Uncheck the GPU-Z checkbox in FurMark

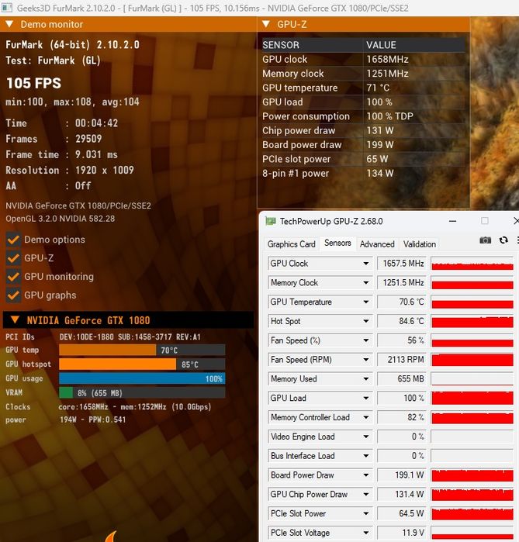pos(13,258)
